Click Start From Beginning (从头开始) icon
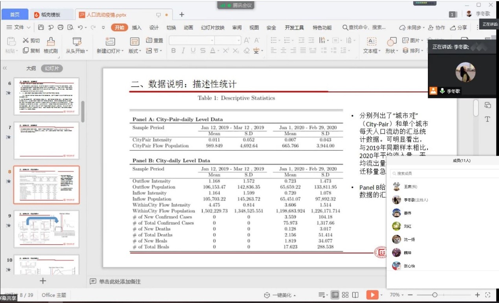The image size is (499, 303). [x=77, y=41]
